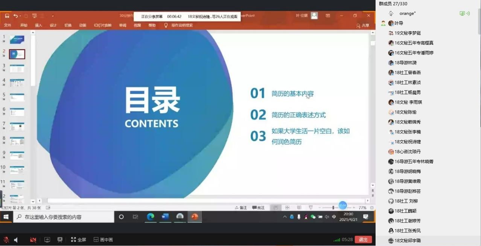This screenshot has height=246, width=481.
Task: Switch to 全屏 fullscreen mode
Action: (x=78, y=240)
